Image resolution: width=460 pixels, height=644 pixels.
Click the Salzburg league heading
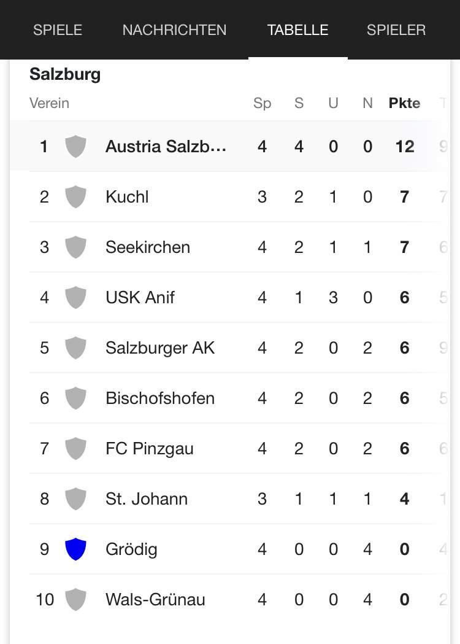tap(65, 75)
